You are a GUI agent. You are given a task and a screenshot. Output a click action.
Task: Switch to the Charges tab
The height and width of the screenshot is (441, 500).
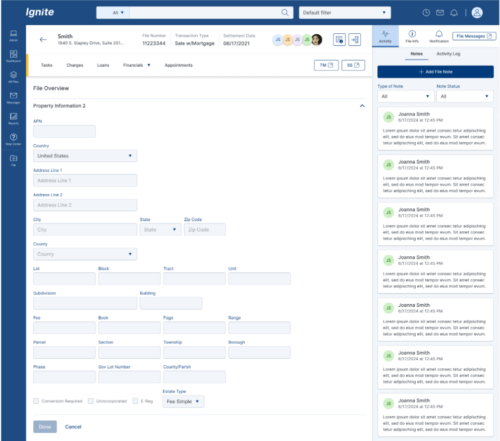(x=75, y=65)
